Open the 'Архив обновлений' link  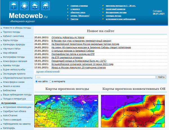click(x=48, y=72)
